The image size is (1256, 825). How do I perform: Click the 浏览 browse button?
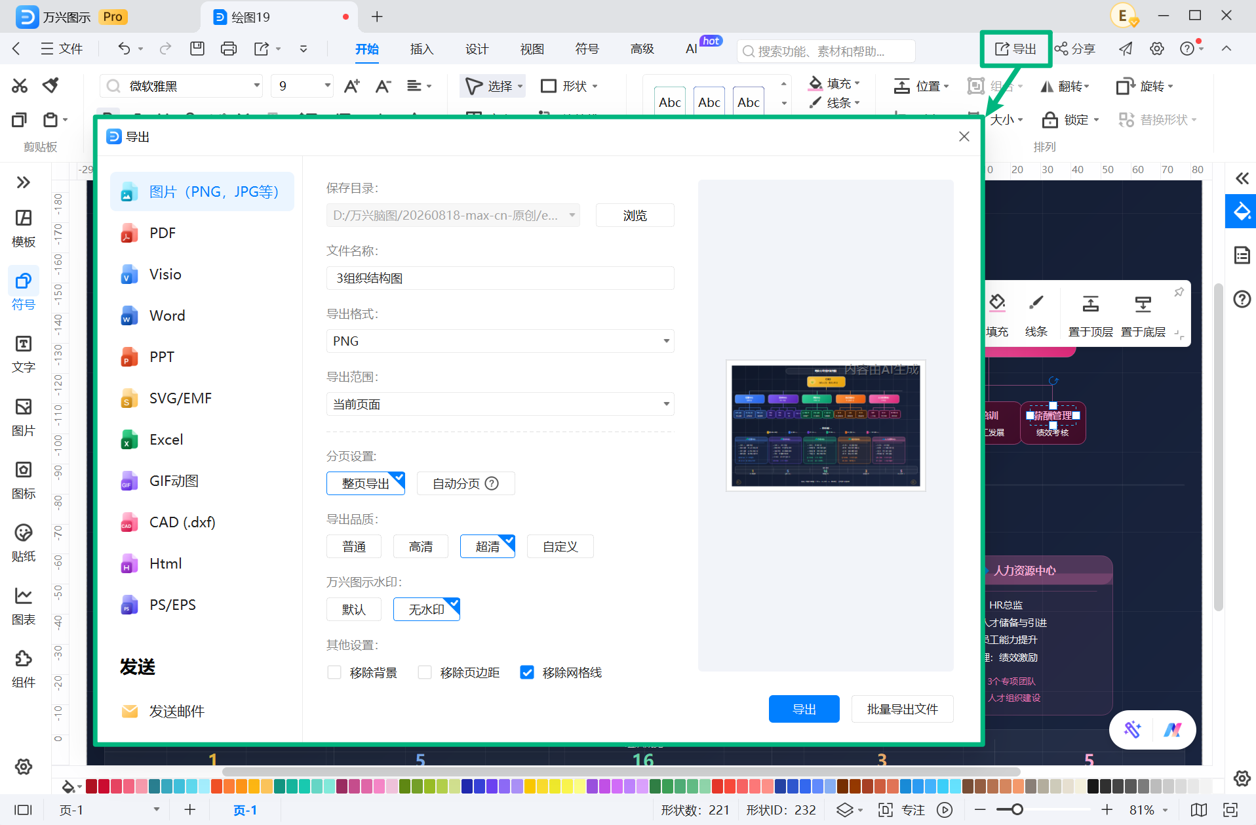(635, 215)
